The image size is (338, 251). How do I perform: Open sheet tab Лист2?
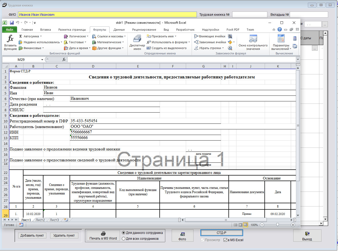pyautogui.click(x=40, y=220)
